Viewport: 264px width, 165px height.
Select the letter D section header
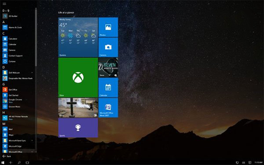[x=4, y=67]
